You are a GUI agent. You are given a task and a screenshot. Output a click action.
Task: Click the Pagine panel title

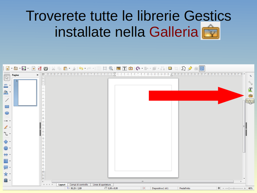pos(16,75)
